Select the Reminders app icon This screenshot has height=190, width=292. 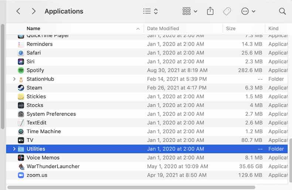pyautogui.click(x=21, y=44)
